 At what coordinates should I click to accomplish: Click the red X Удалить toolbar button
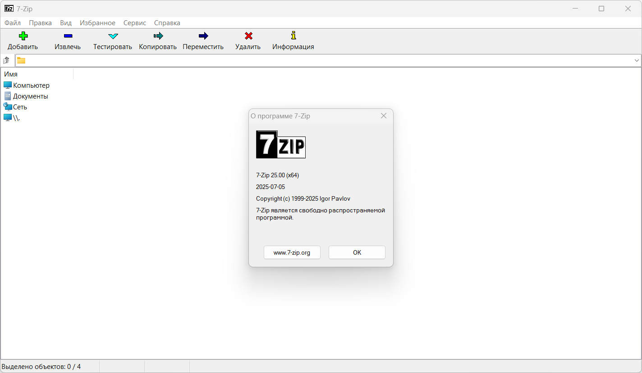248,40
